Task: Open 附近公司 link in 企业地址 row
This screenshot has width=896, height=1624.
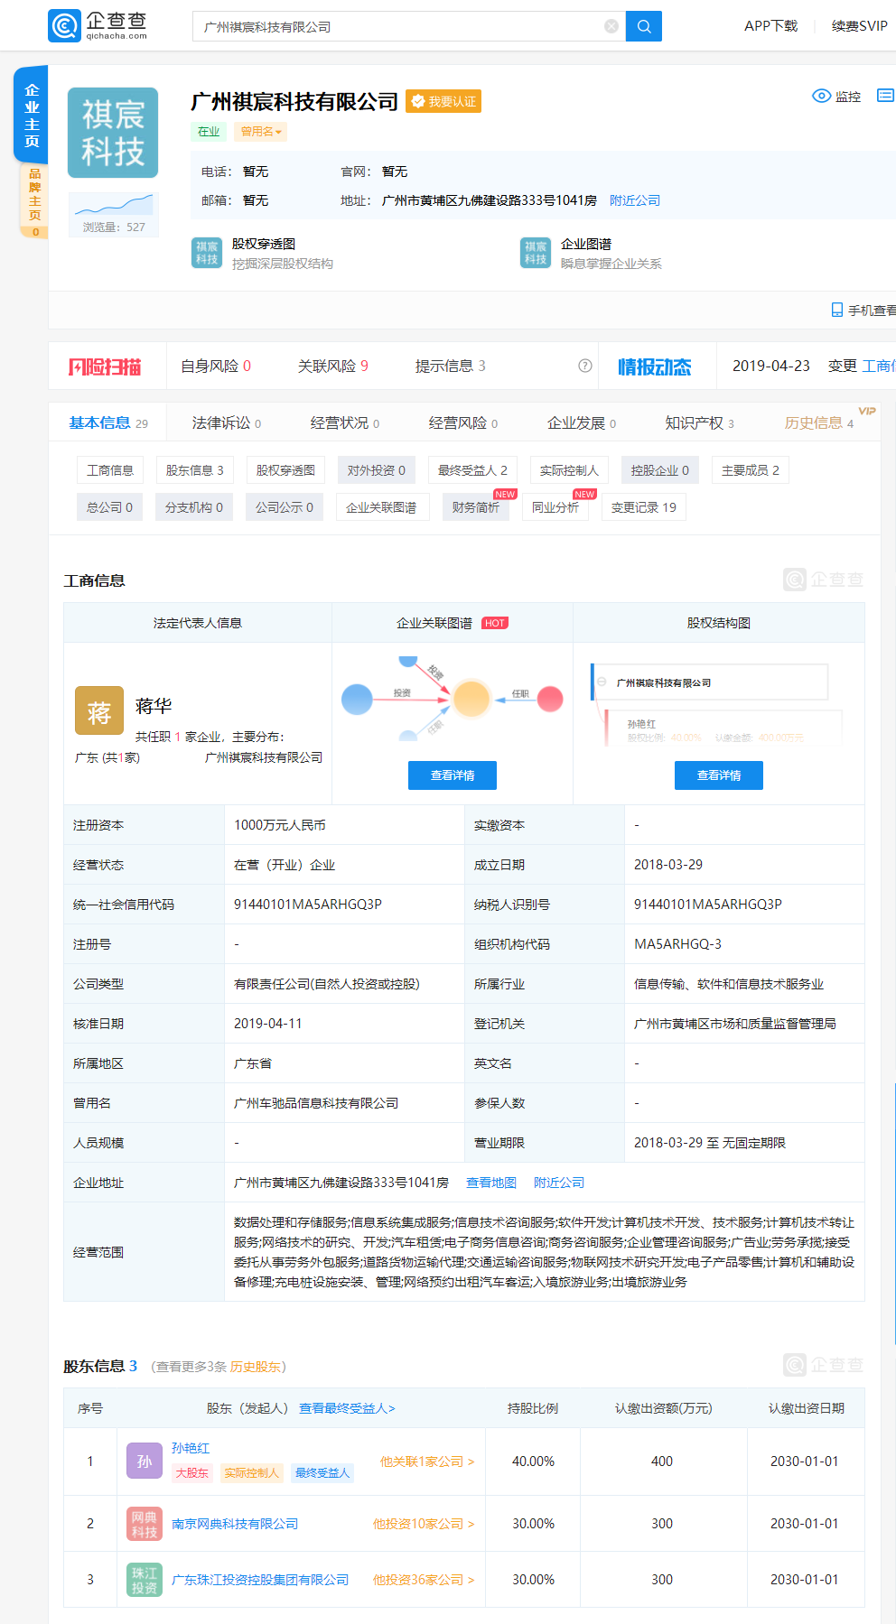Action: point(559,1183)
